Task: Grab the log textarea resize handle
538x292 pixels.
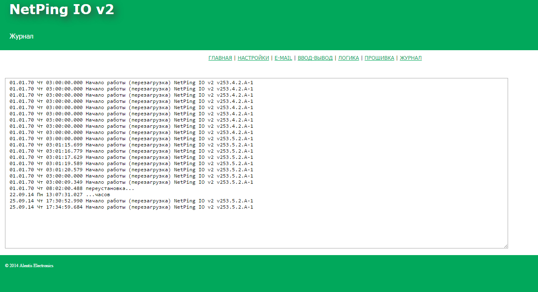Action: click(506, 246)
